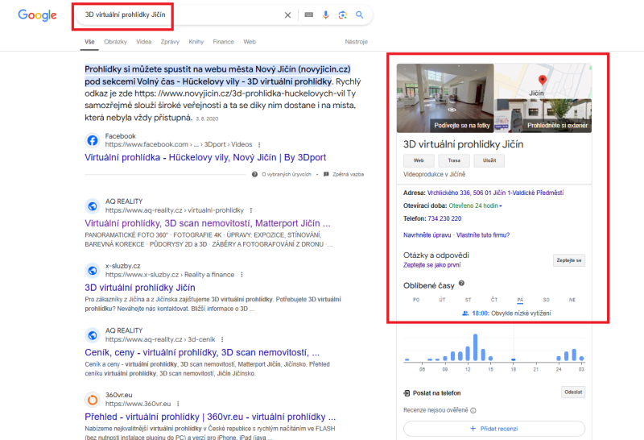Click the Zeptejte se button
644x440 pixels.
coord(569,260)
